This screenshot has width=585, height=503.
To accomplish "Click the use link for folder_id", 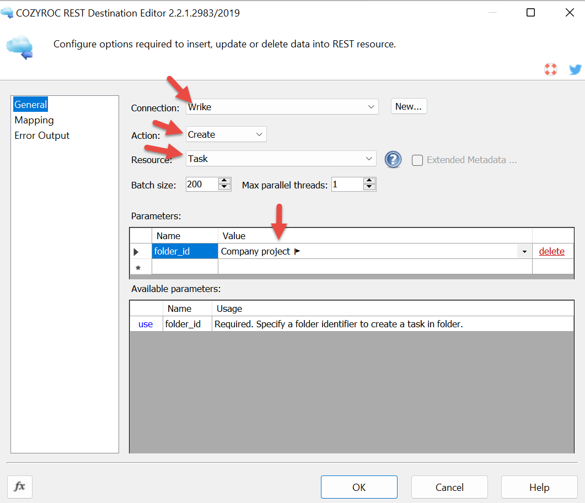I will [146, 324].
